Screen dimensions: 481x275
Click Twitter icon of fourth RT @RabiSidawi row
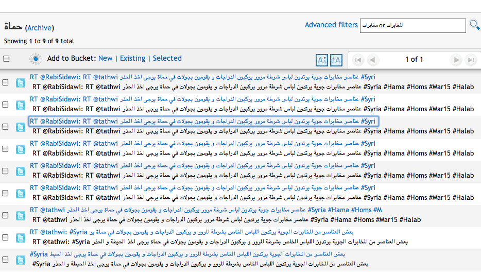pos(21,149)
